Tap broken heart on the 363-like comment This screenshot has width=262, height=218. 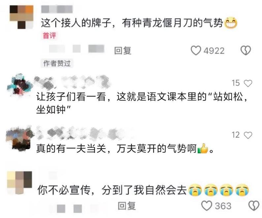pyautogui.click(x=254, y=206)
